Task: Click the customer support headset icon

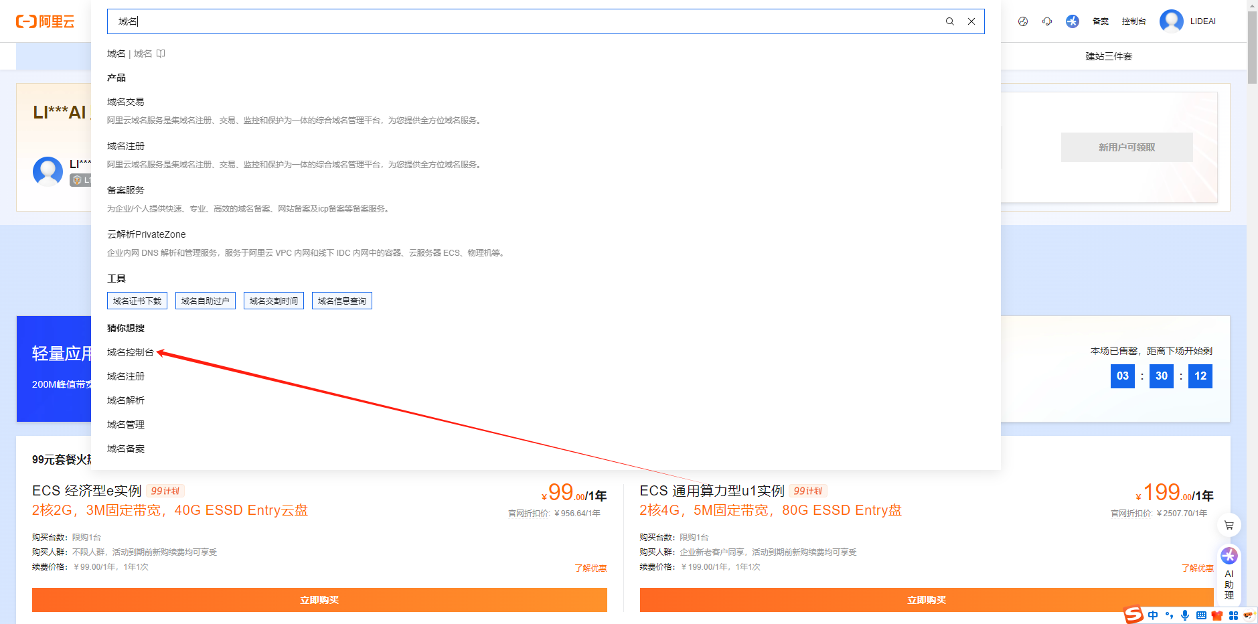Action: click(1047, 21)
